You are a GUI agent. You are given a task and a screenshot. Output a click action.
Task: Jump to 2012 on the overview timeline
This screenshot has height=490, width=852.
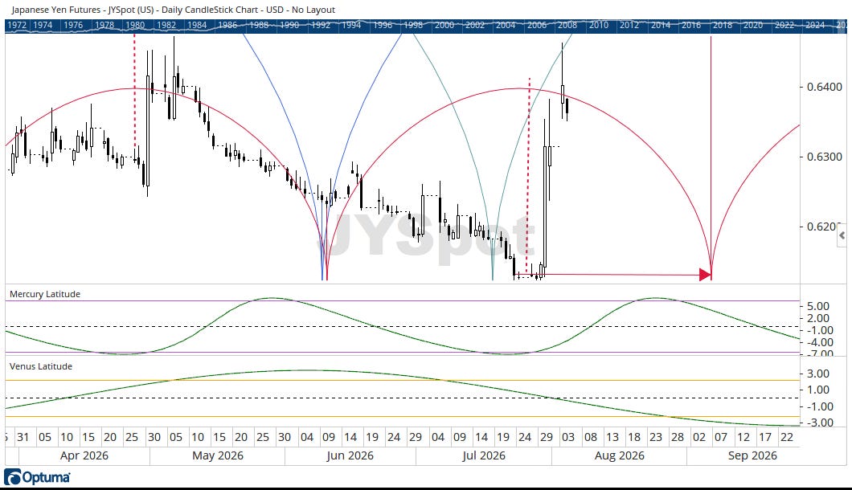(629, 25)
